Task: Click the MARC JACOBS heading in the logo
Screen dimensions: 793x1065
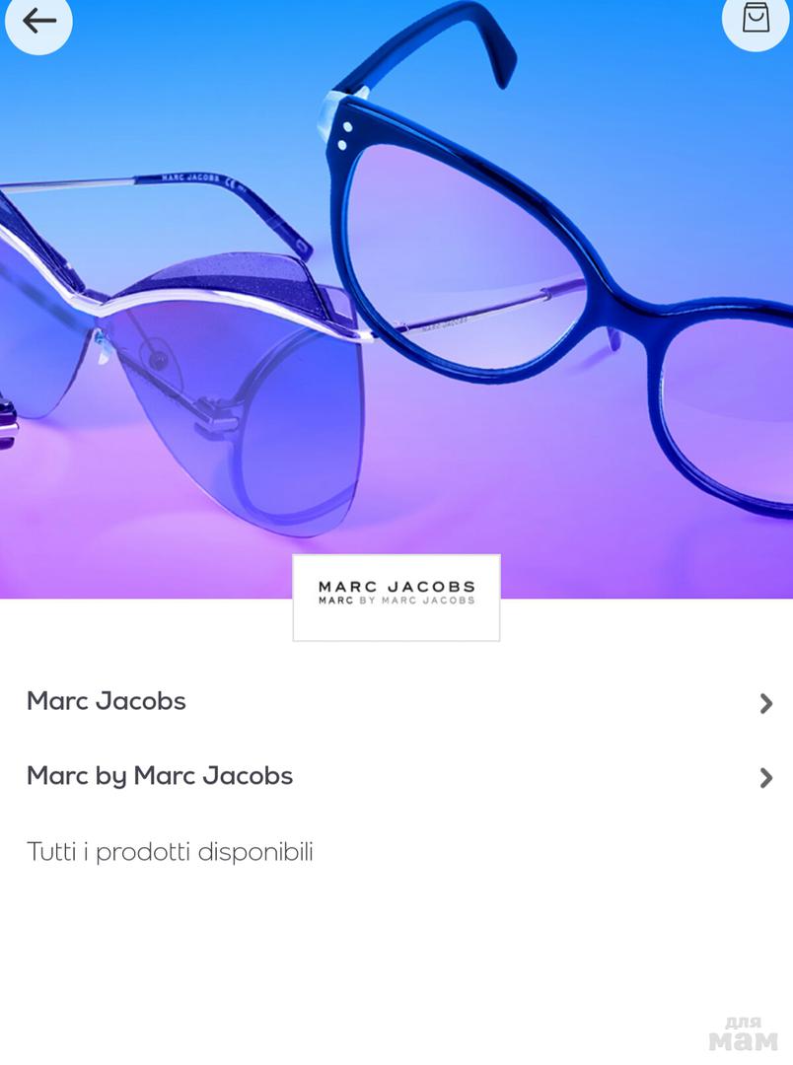Action: tap(396, 587)
